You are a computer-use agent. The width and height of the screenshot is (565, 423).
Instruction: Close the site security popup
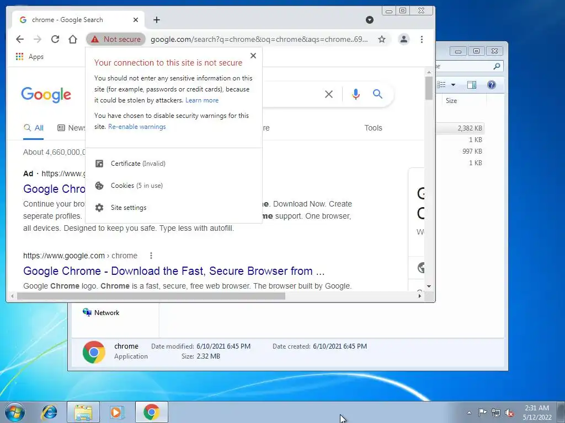click(x=253, y=56)
